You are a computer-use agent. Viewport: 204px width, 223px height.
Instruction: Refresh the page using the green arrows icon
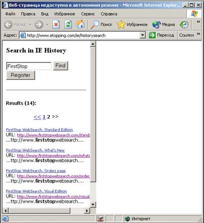(68, 25)
